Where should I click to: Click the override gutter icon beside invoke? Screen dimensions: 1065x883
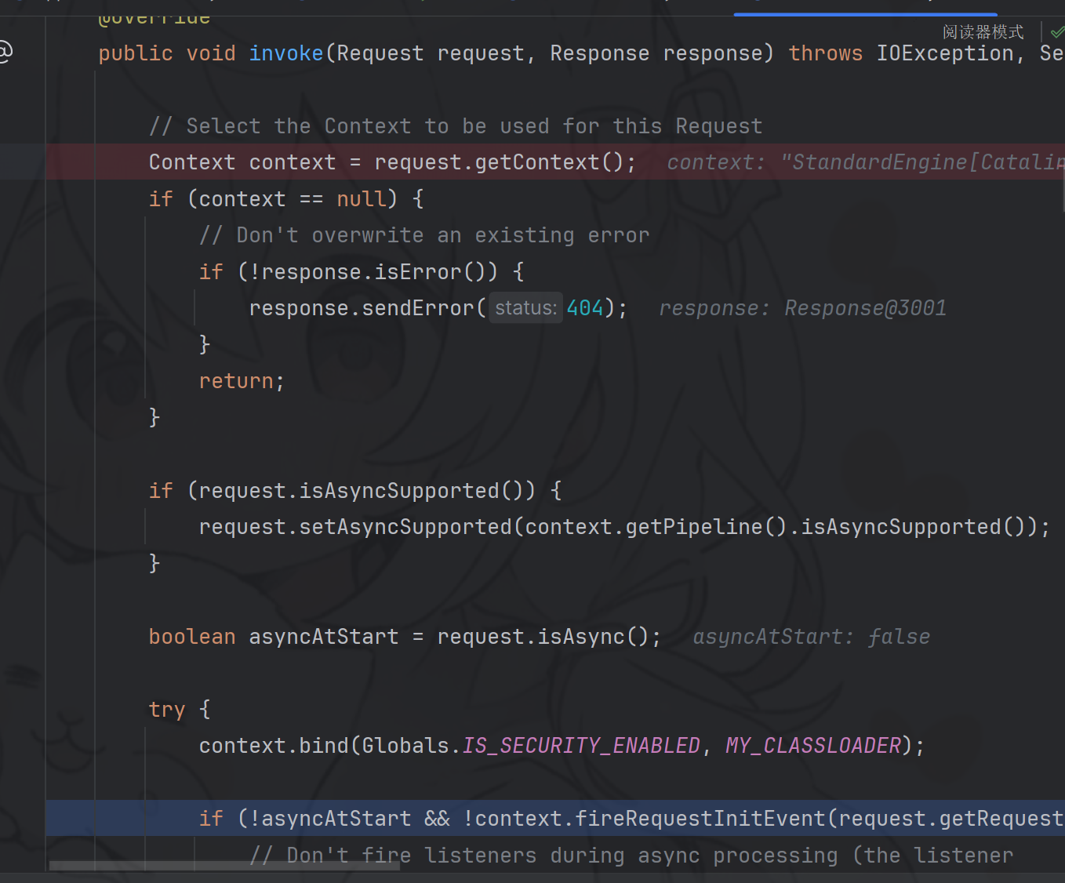5,52
